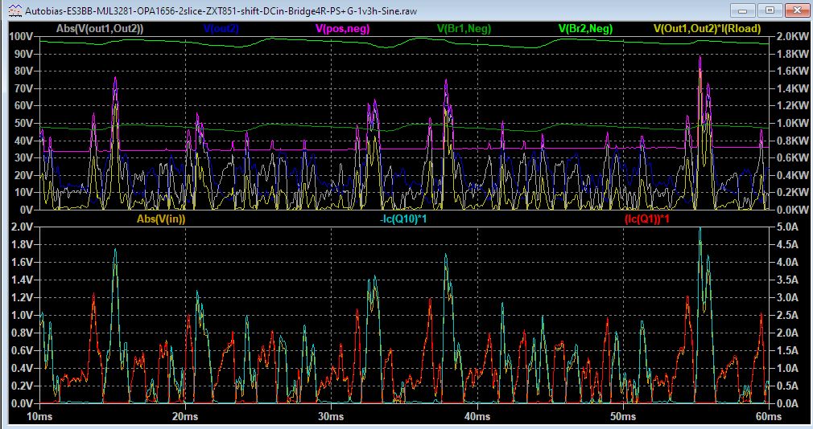Viewport: 813px width, 429px height.
Task: Click the 1.6KW power axis tick
Action: click(792, 71)
